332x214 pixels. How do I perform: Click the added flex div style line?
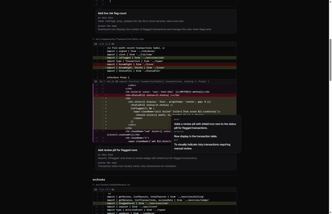pyautogui.click(x=164, y=102)
